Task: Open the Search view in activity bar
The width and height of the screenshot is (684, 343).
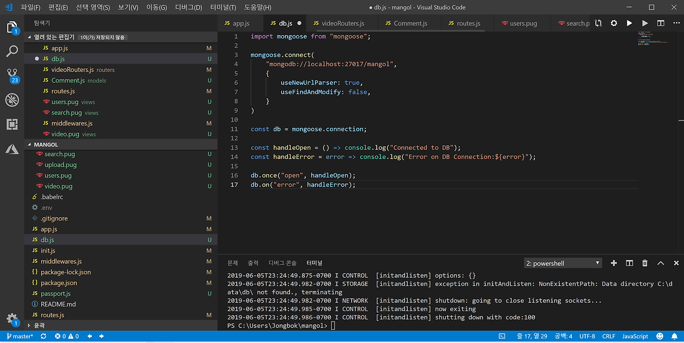Action: (12, 51)
